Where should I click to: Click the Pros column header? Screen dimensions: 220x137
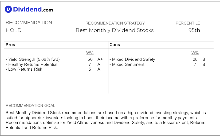10,45
